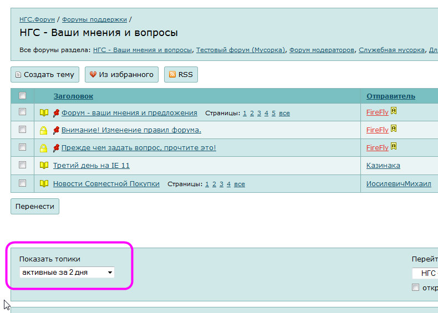The width and height of the screenshot is (438, 313).
Task: Open topic 'Форум - ваши мнения и предложения'
Action: [x=129, y=113]
